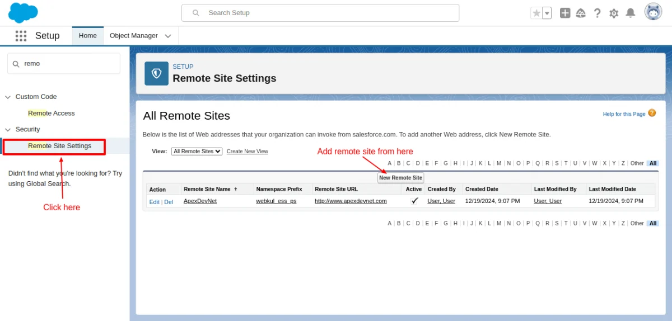Screen dimensions: 672x321
Task: Select Remote Site Settings in sidebar
Action: coord(60,146)
